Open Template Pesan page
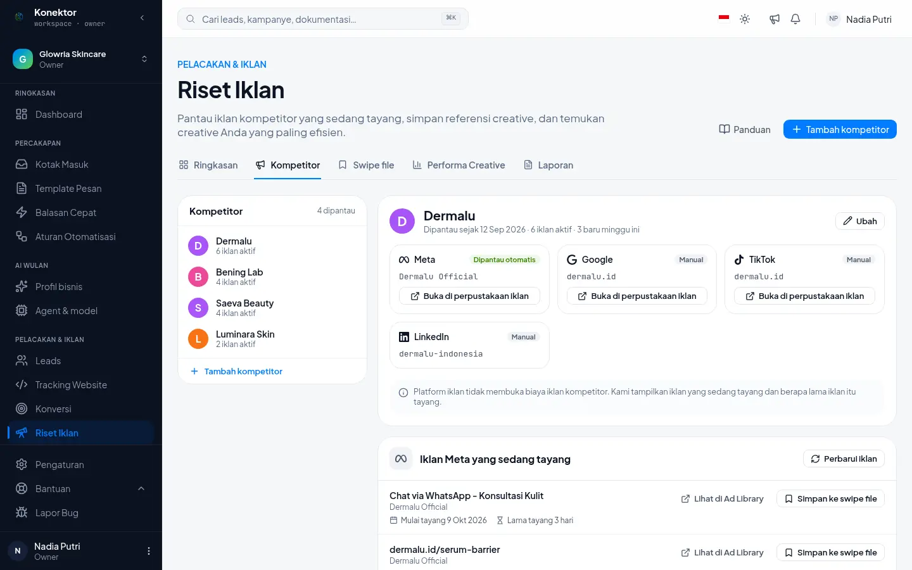Viewport: 912px width, 570px height. [x=81, y=189]
